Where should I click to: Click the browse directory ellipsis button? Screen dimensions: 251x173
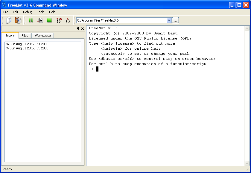pyautogui.click(x=175, y=20)
